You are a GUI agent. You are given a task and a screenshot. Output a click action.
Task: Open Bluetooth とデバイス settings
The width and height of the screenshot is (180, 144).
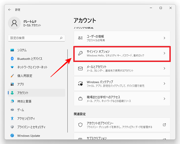[x=37, y=58]
